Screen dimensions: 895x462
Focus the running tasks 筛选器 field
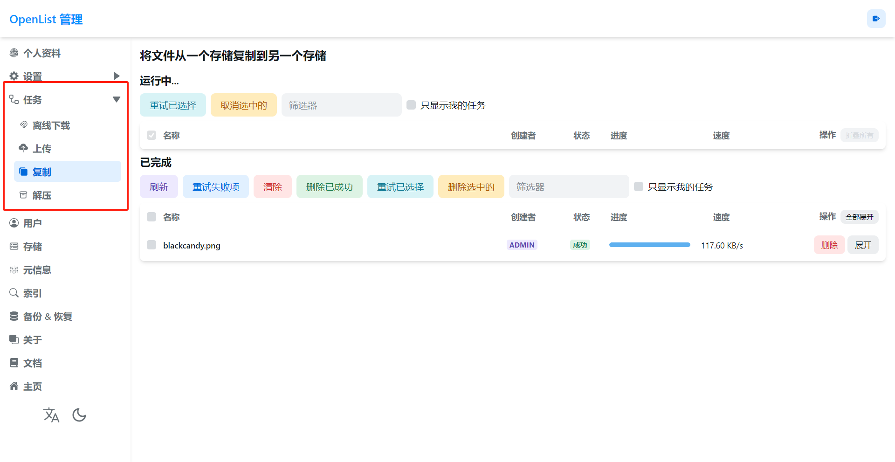pyautogui.click(x=342, y=105)
